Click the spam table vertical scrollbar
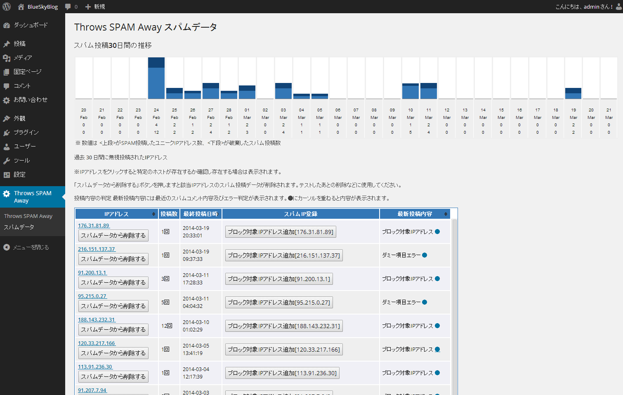The image size is (623, 395). point(455,307)
